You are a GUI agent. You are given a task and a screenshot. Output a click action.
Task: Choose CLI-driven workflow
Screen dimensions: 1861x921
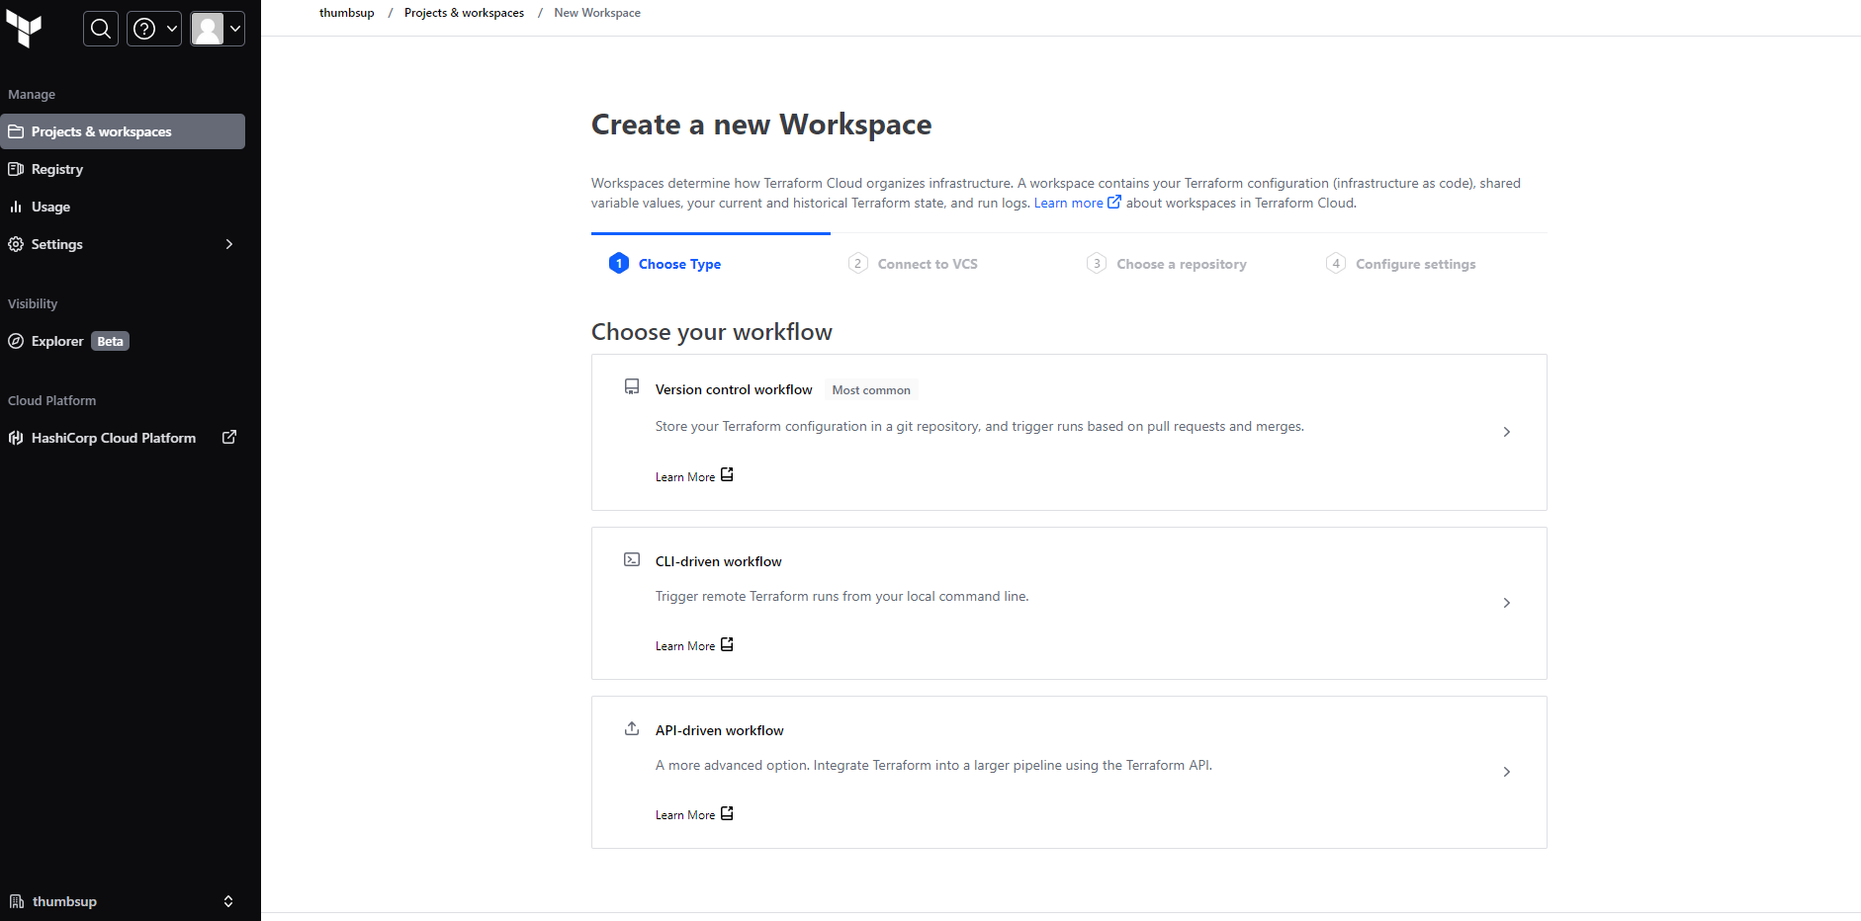pos(1069,603)
